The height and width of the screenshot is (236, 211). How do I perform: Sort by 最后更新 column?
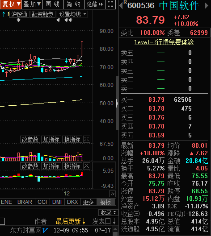[x=71, y=221]
